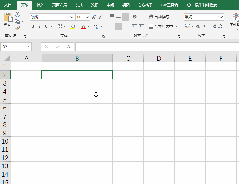Increase indent in the cell

(142, 26)
